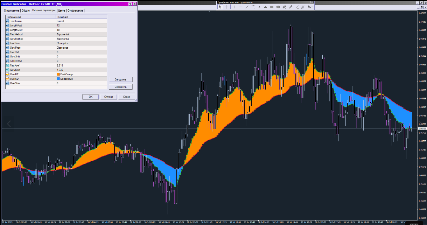Choose the vertical line drawing tool
427x225 pixels.
(x=234, y=7)
